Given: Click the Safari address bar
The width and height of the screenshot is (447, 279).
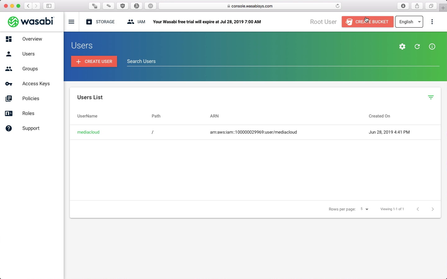Looking at the screenshot, I should coord(250,6).
